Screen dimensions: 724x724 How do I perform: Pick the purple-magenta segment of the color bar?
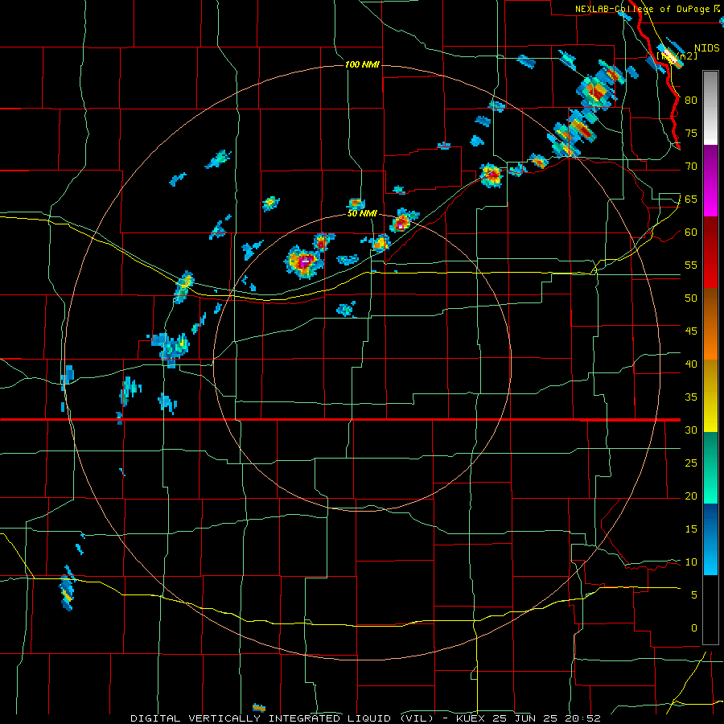710,180
